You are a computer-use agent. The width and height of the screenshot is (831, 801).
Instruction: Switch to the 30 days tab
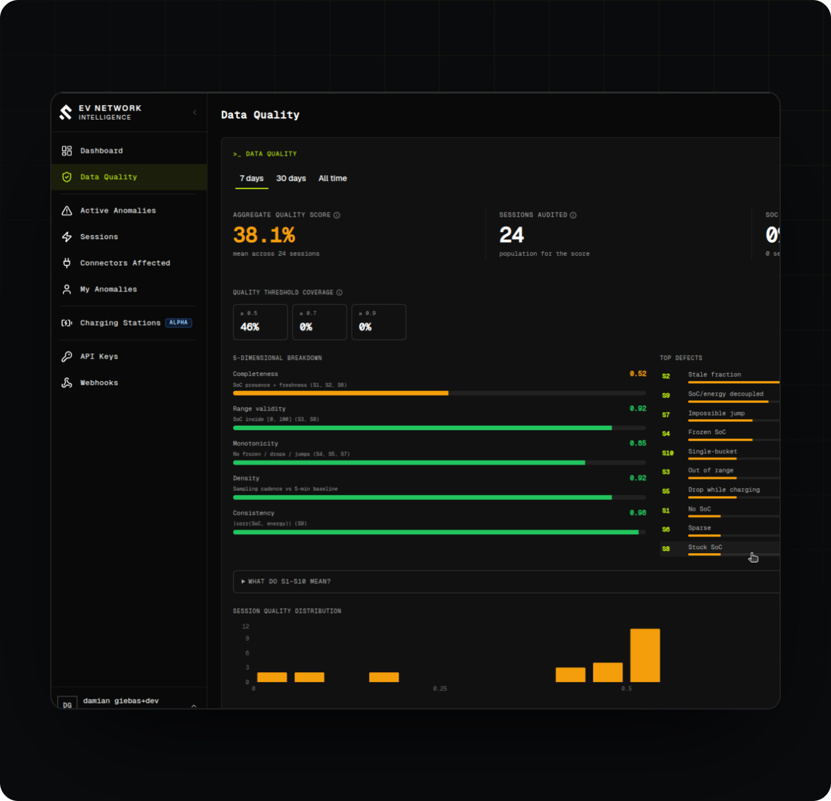[x=291, y=178]
